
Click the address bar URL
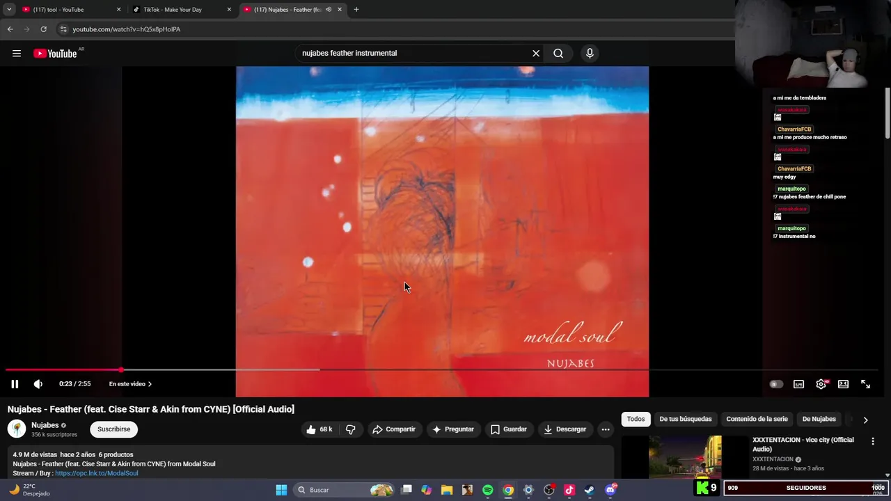coord(126,29)
